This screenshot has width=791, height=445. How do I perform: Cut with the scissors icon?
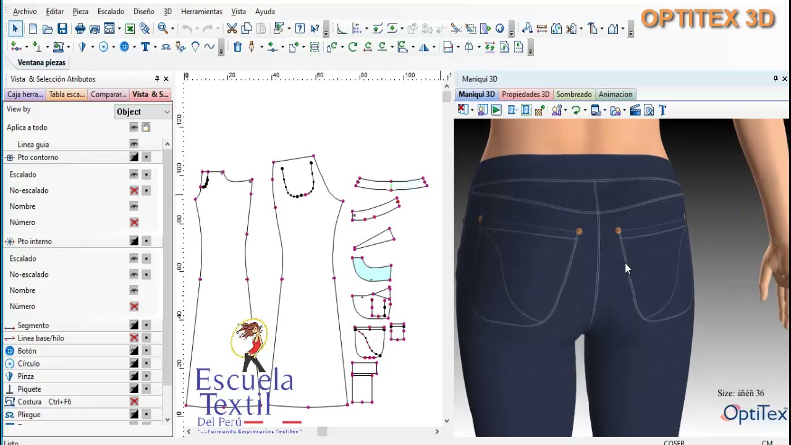pos(232,28)
